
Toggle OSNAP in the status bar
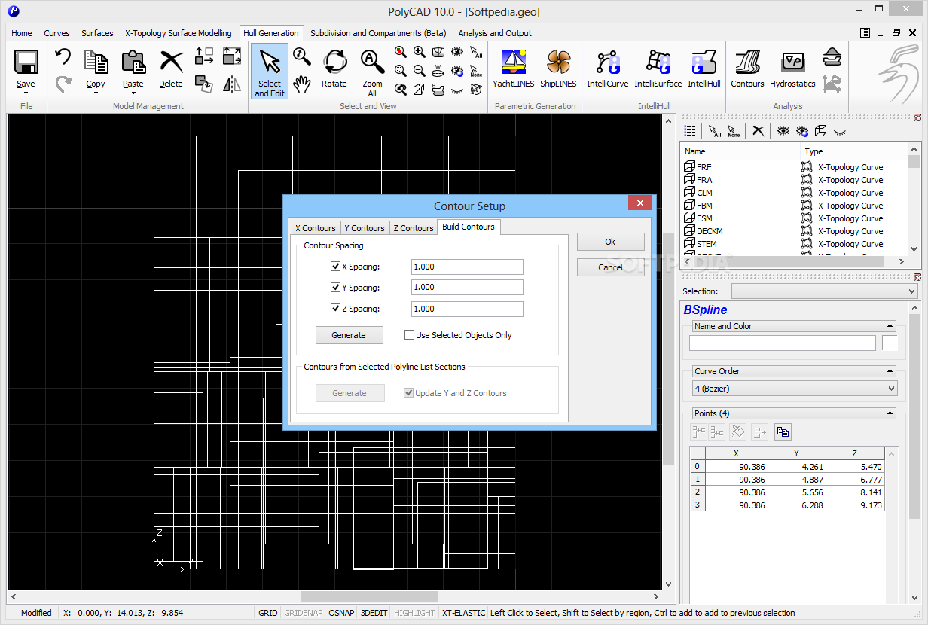(341, 613)
